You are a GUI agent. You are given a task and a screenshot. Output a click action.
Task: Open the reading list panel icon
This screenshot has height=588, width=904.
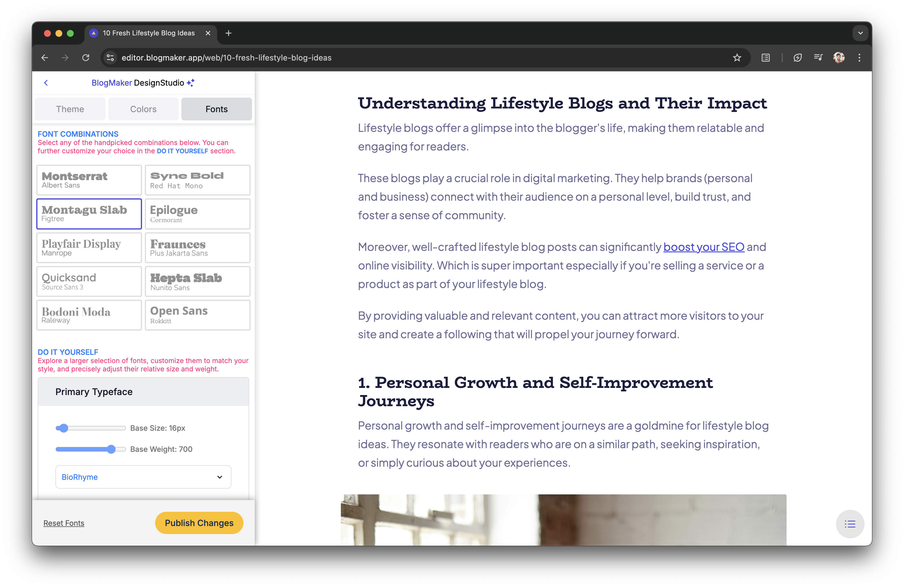click(765, 58)
